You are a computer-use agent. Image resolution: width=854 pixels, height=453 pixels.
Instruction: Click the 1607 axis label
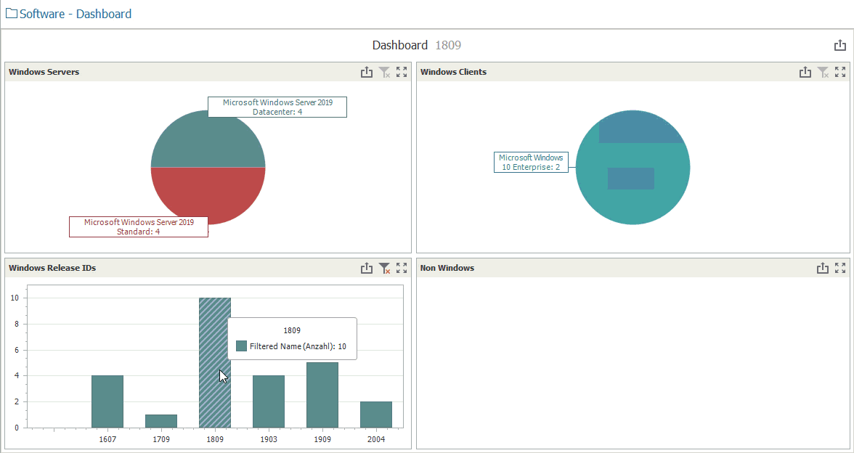(107, 439)
